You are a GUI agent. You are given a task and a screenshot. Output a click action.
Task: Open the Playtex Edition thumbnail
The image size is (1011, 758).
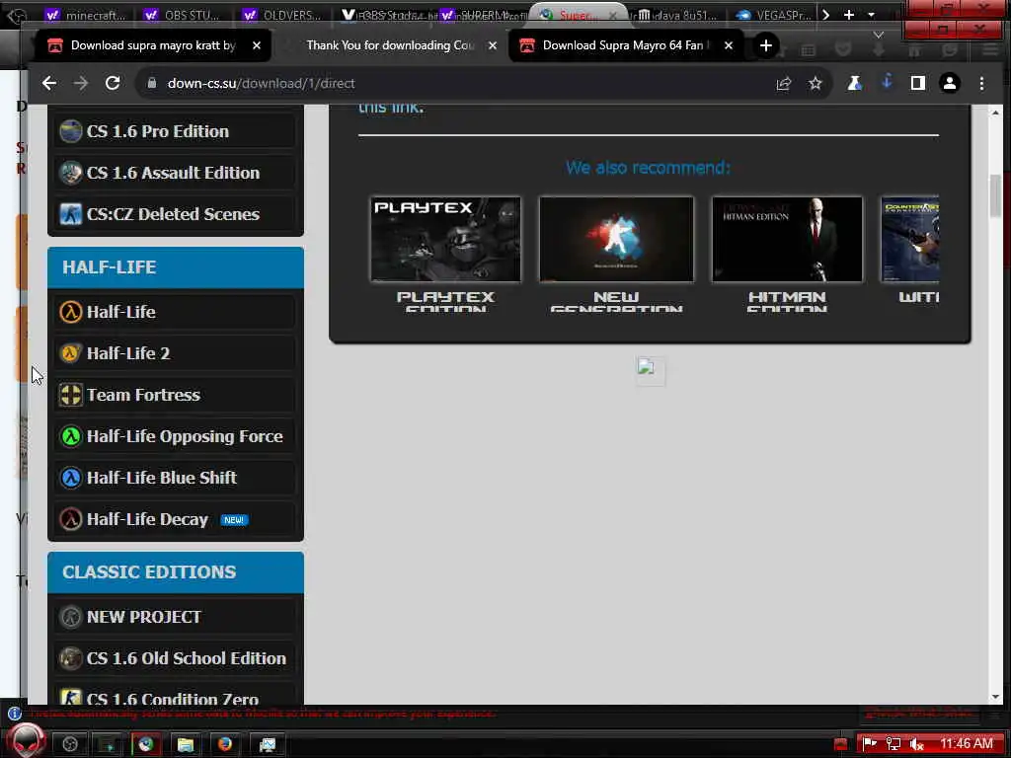point(445,239)
